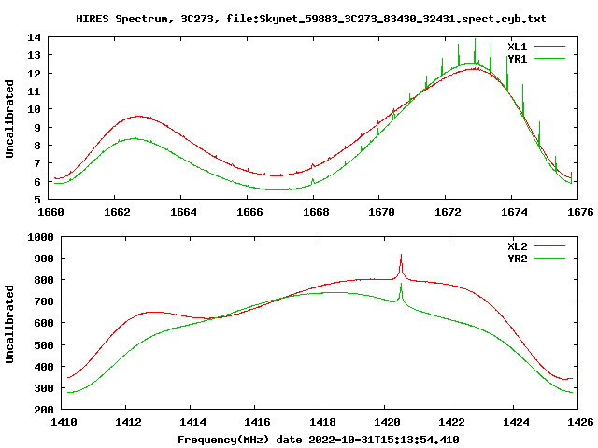Click the green YR1 legend line sample
598x448 pixels.
tap(549, 59)
